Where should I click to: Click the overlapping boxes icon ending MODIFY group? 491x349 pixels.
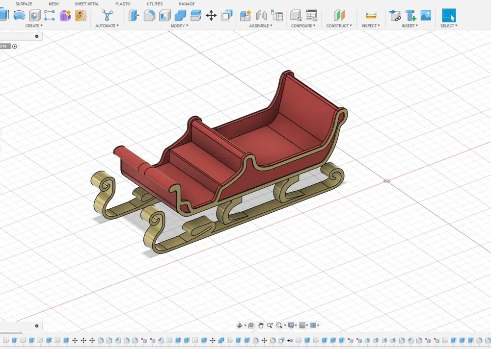click(x=226, y=15)
